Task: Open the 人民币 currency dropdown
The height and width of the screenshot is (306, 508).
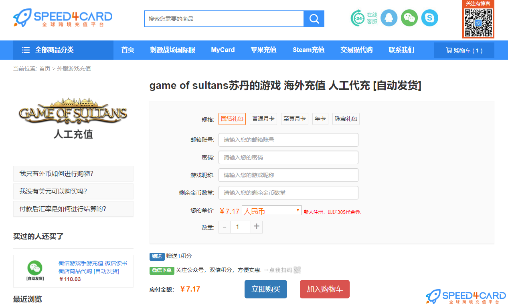Action: pos(272,211)
